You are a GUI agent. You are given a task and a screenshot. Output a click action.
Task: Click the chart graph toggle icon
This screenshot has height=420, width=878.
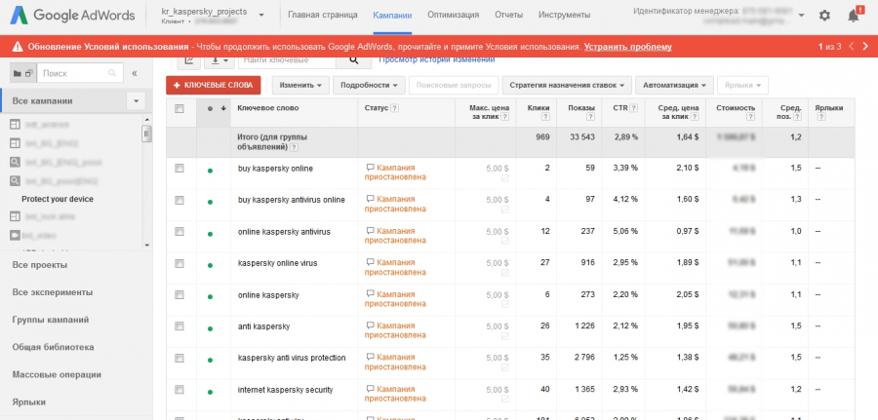pyautogui.click(x=189, y=60)
